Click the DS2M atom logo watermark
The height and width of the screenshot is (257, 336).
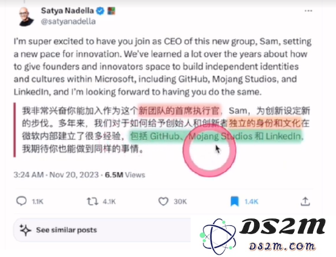tap(218, 236)
